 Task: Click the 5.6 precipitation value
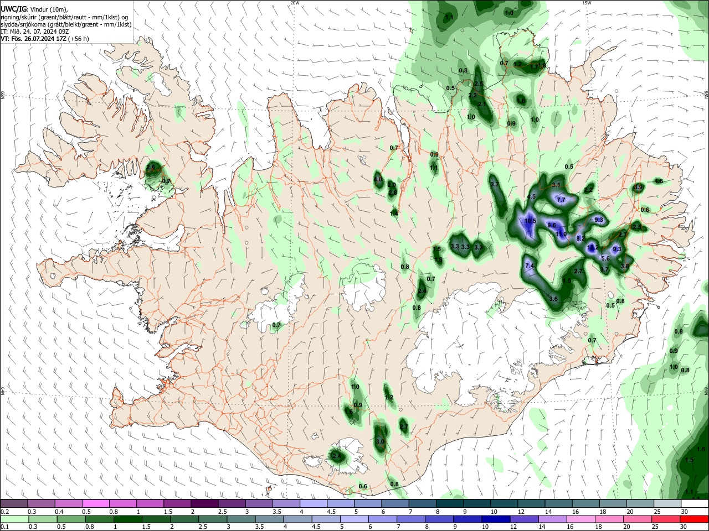point(605,259)
